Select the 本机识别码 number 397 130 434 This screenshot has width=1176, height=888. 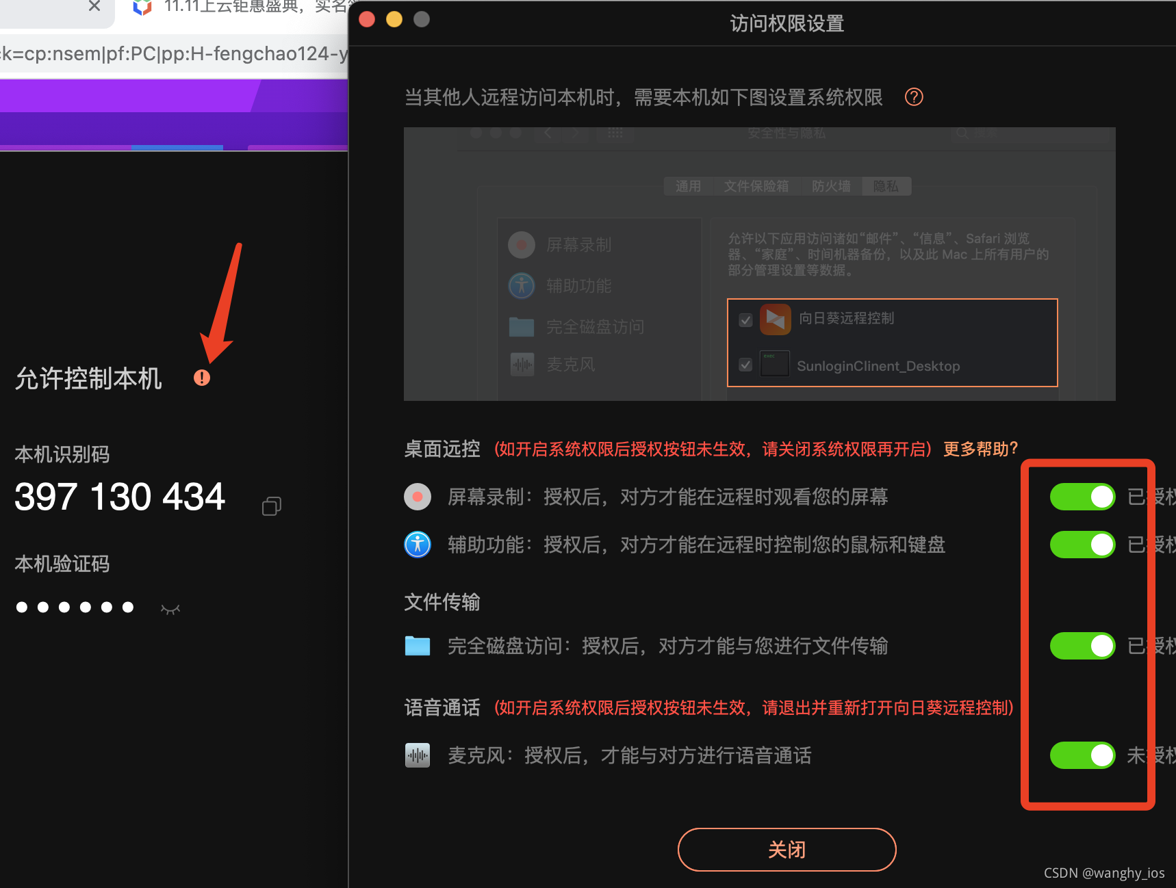click(x=120, y=497)
